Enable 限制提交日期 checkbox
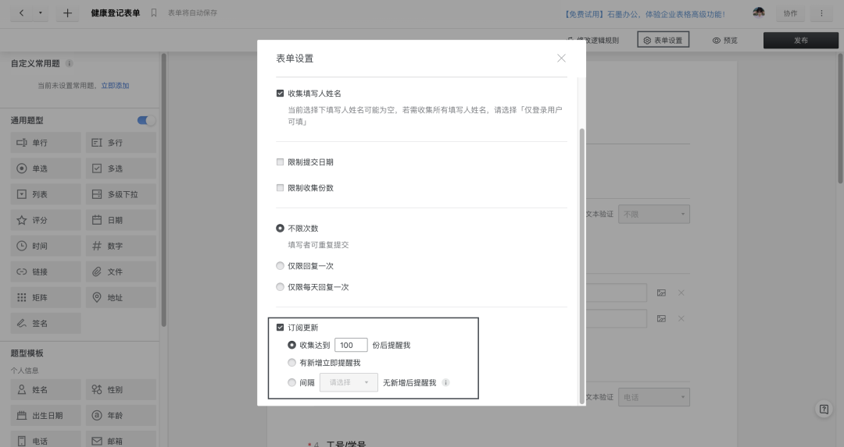Viewport: 844px width, 447px height. [x=280, y=161]
